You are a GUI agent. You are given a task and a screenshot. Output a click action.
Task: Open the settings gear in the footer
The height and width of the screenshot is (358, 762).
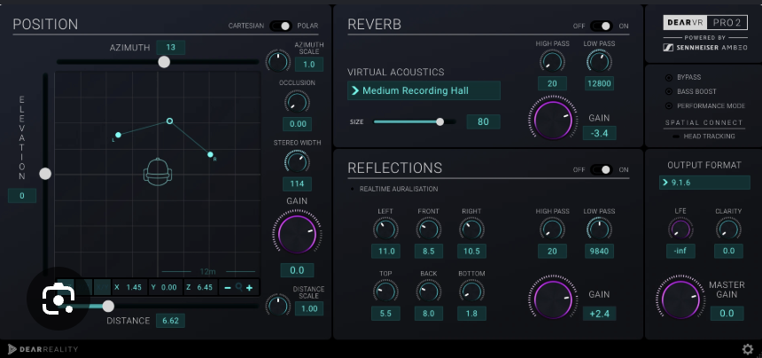pyautogui.click(x=748, y=349)
